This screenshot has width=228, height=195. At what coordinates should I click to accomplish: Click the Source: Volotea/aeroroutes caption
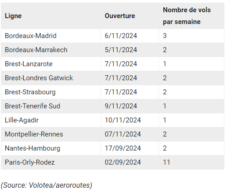(47, 185)
